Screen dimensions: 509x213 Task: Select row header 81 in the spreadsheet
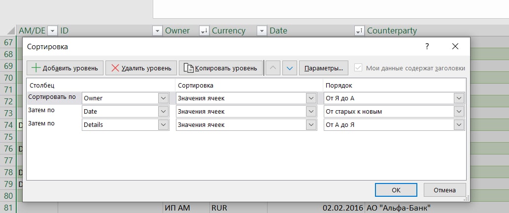[8, 208]
